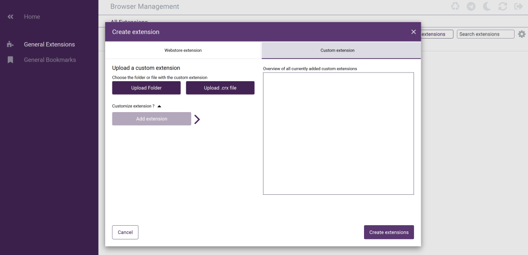
Task: Collapse the Customize extension triangle
Action: (x=159, y=106)
